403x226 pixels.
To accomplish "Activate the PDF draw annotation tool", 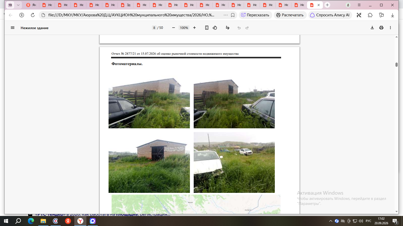I will point(227,28).
